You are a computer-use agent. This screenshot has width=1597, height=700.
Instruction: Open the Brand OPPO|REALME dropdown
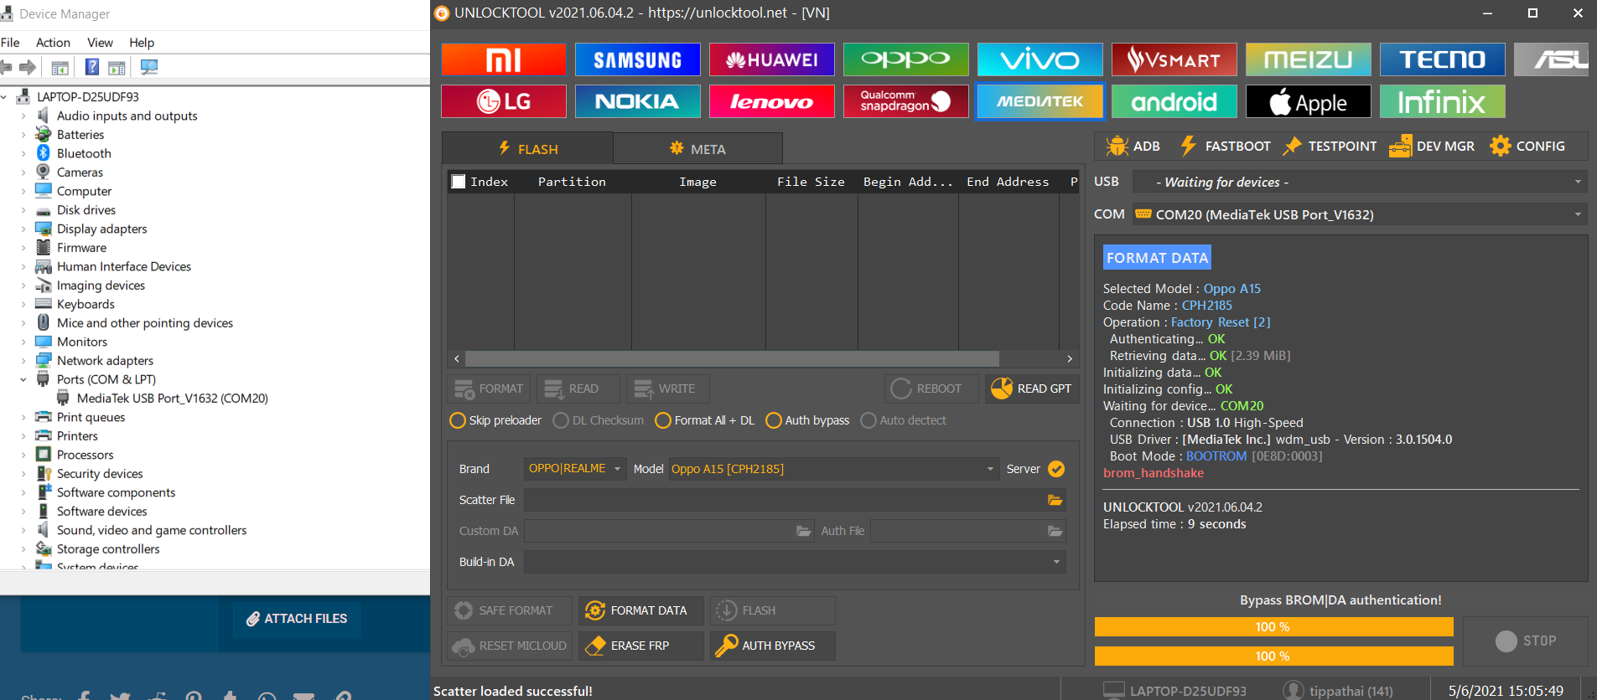point(575,469)
